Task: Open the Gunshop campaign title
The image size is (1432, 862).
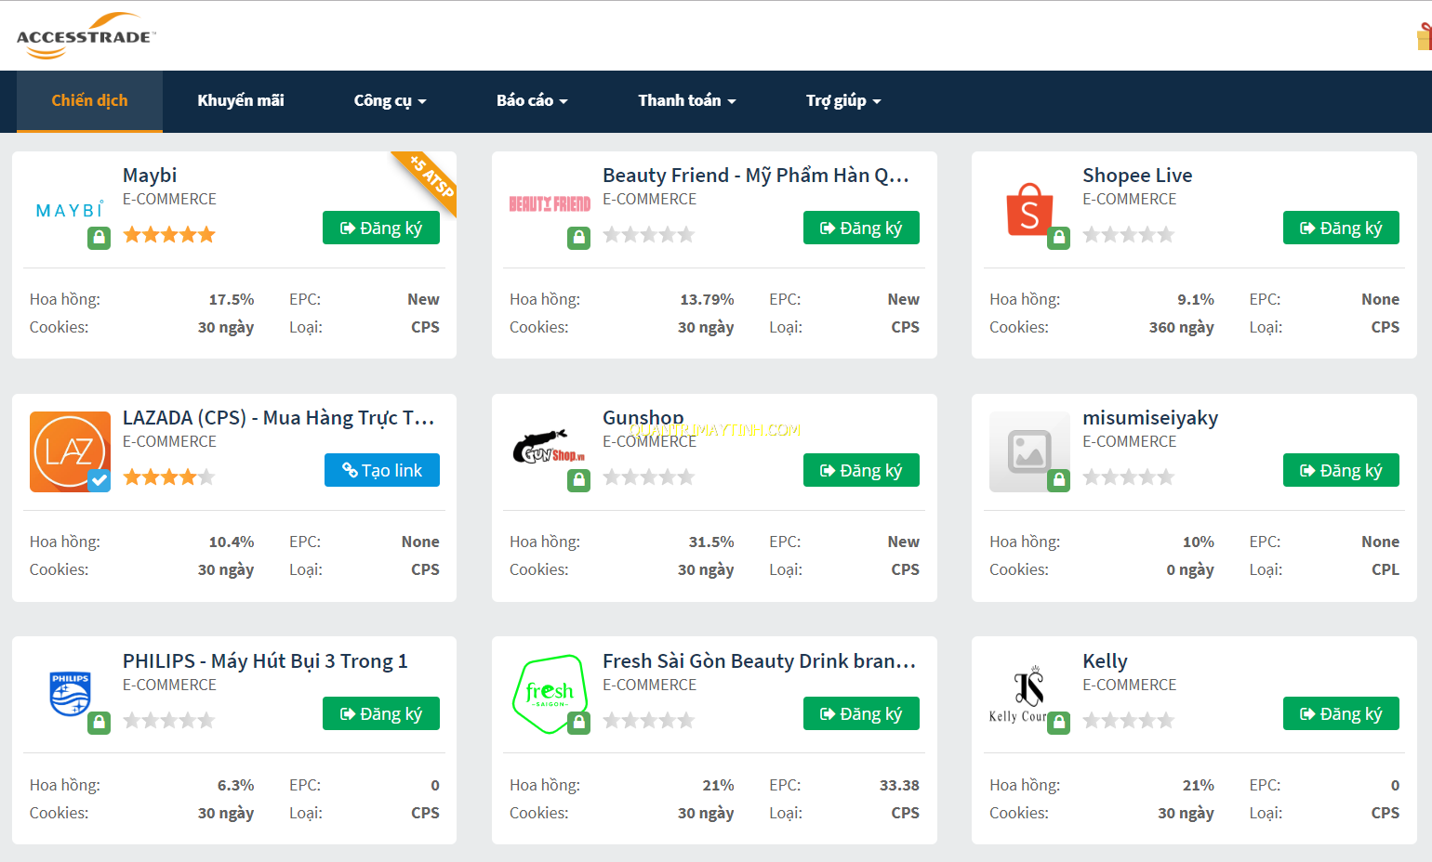Action: coord(643,418)
